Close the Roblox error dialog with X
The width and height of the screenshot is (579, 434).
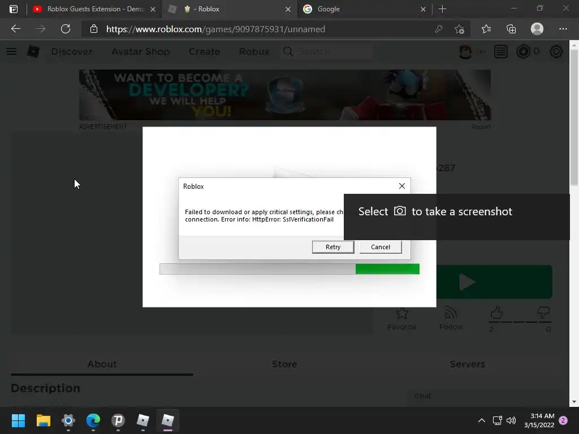click(x=402, y=186)
